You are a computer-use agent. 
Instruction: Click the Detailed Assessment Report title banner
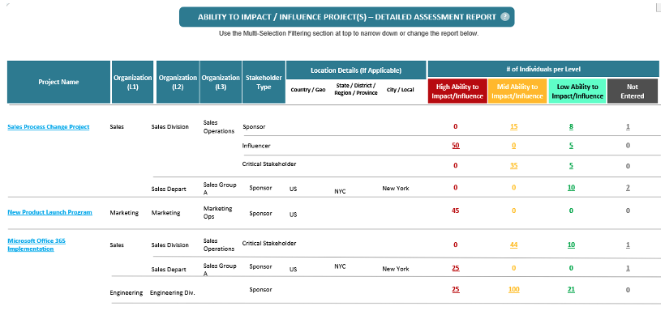pyautogui.click(x=346, y=17)
